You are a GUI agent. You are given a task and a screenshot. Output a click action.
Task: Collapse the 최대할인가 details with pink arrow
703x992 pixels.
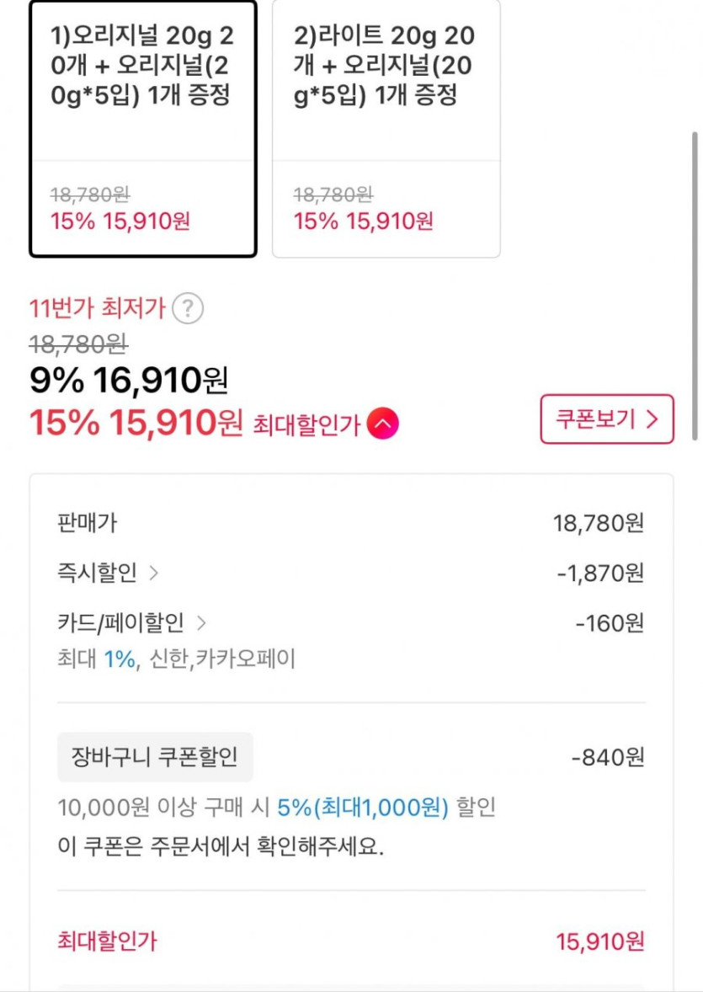tap(382, 424)
